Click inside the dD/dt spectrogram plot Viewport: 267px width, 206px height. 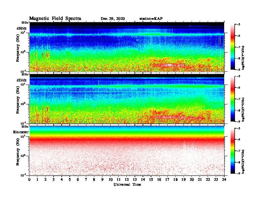[x=127, y=99]
